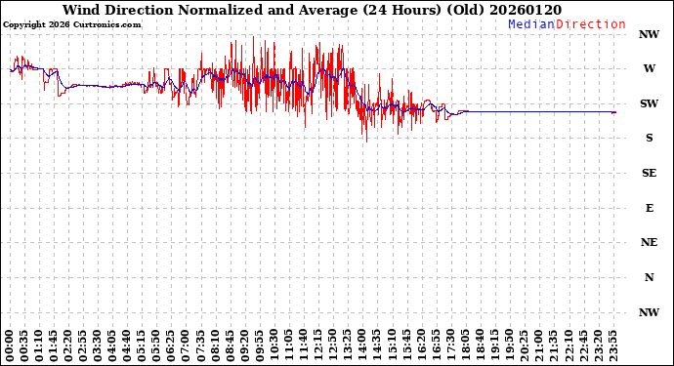Click the red 'Direction' legend label
This screenshot has width=674, height=366.
pyautogui.click(x=591, y=24)
